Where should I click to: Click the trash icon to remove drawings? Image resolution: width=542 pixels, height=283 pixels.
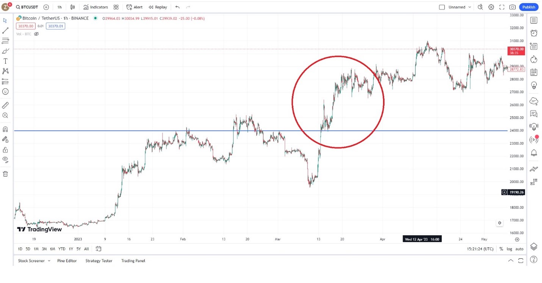click(x=5, y=174)
